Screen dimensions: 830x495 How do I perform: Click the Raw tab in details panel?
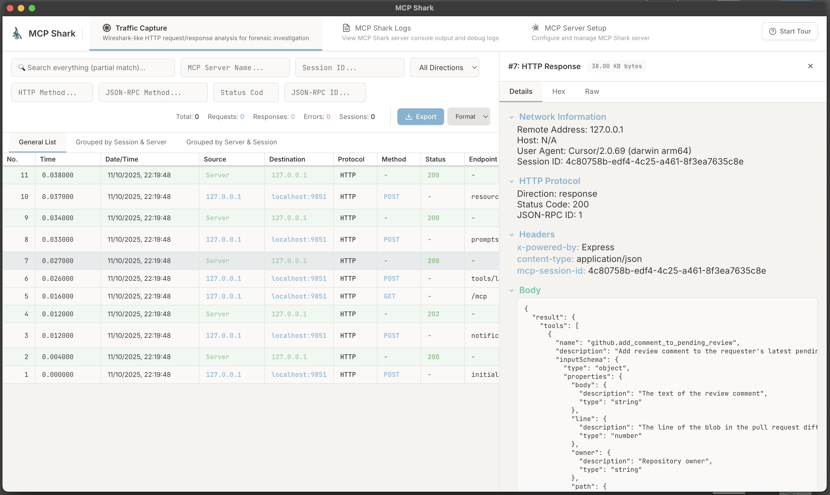592,91
